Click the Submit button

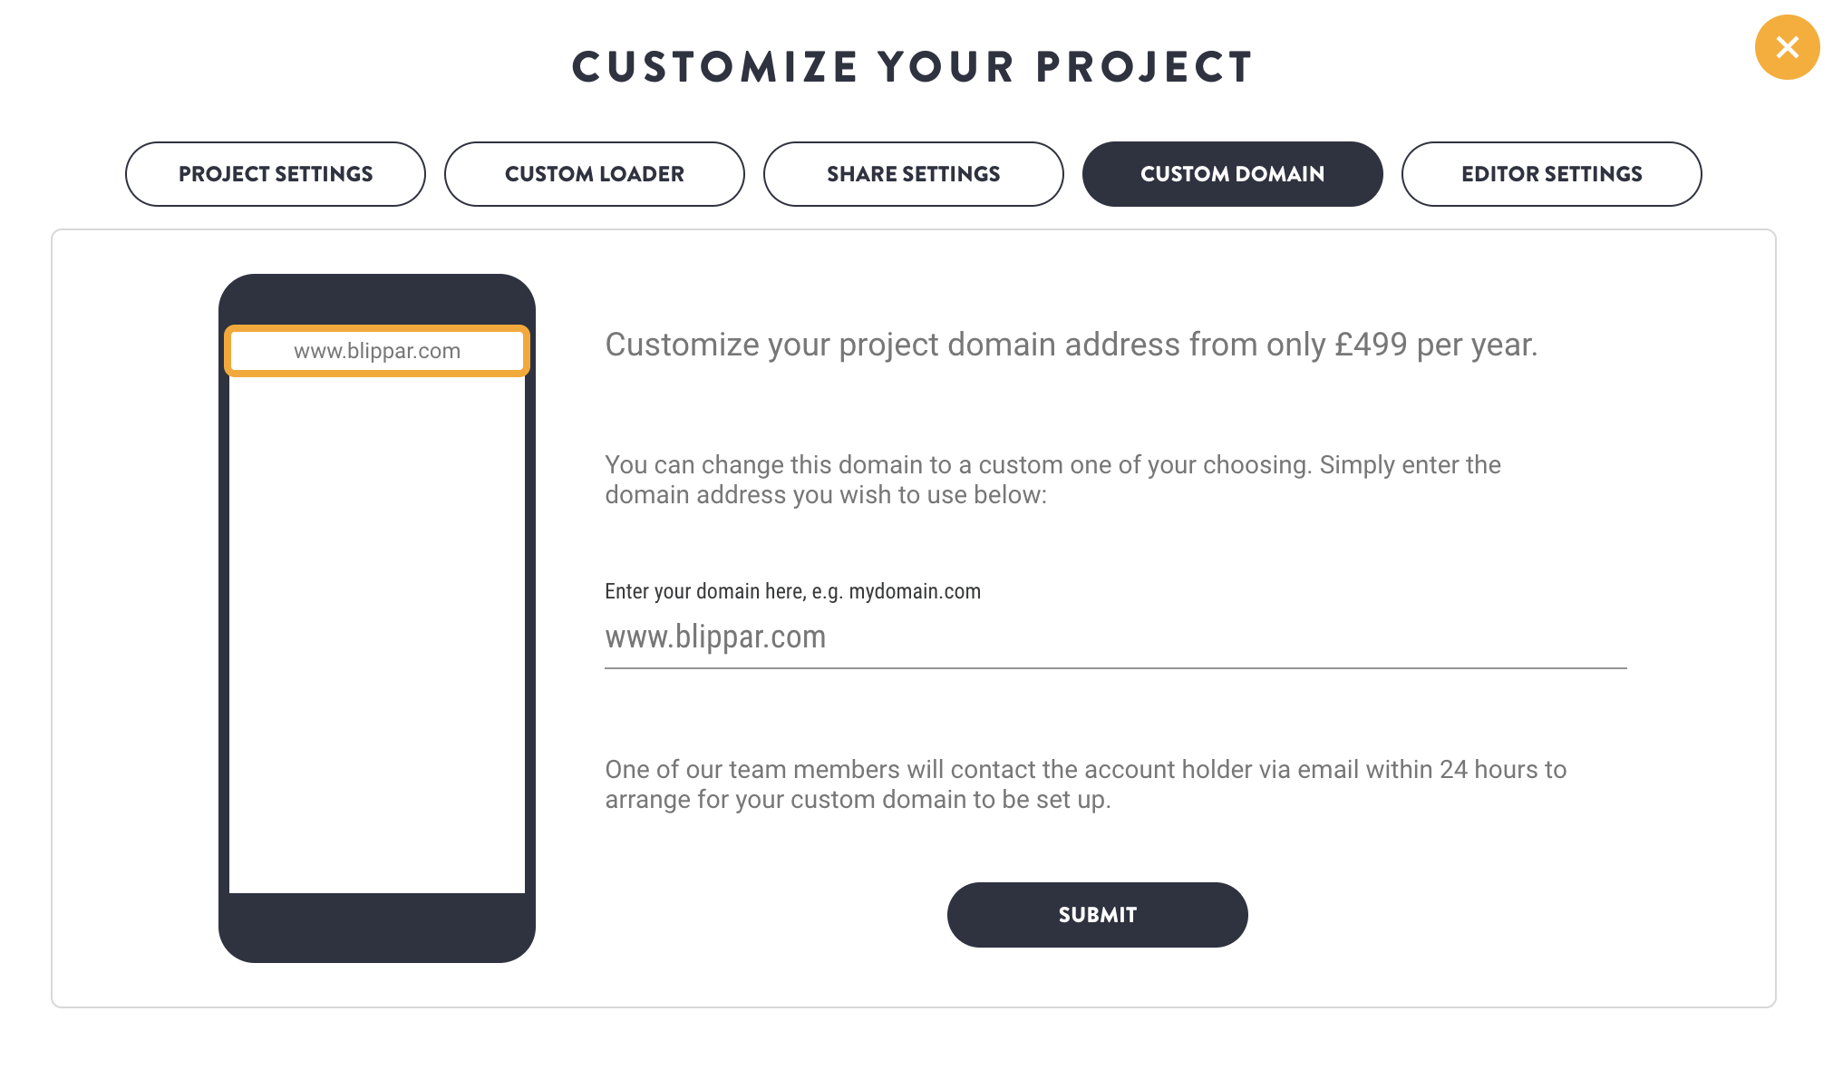point(1097,915)
